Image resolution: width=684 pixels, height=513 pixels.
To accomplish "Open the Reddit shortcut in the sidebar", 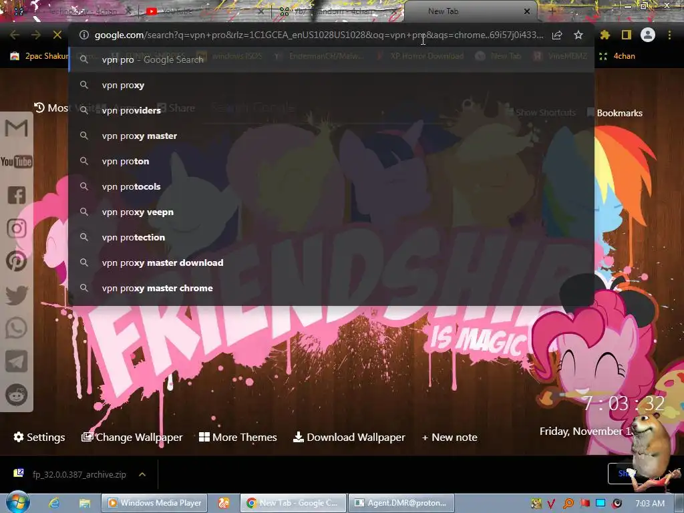I will (17, 395).
